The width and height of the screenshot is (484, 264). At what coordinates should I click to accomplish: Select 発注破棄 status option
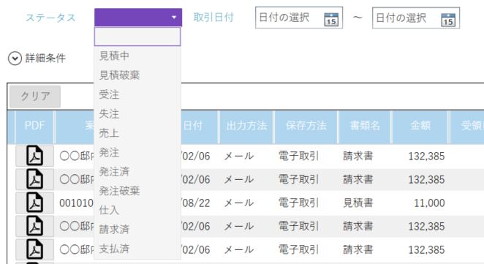(137, 191)
